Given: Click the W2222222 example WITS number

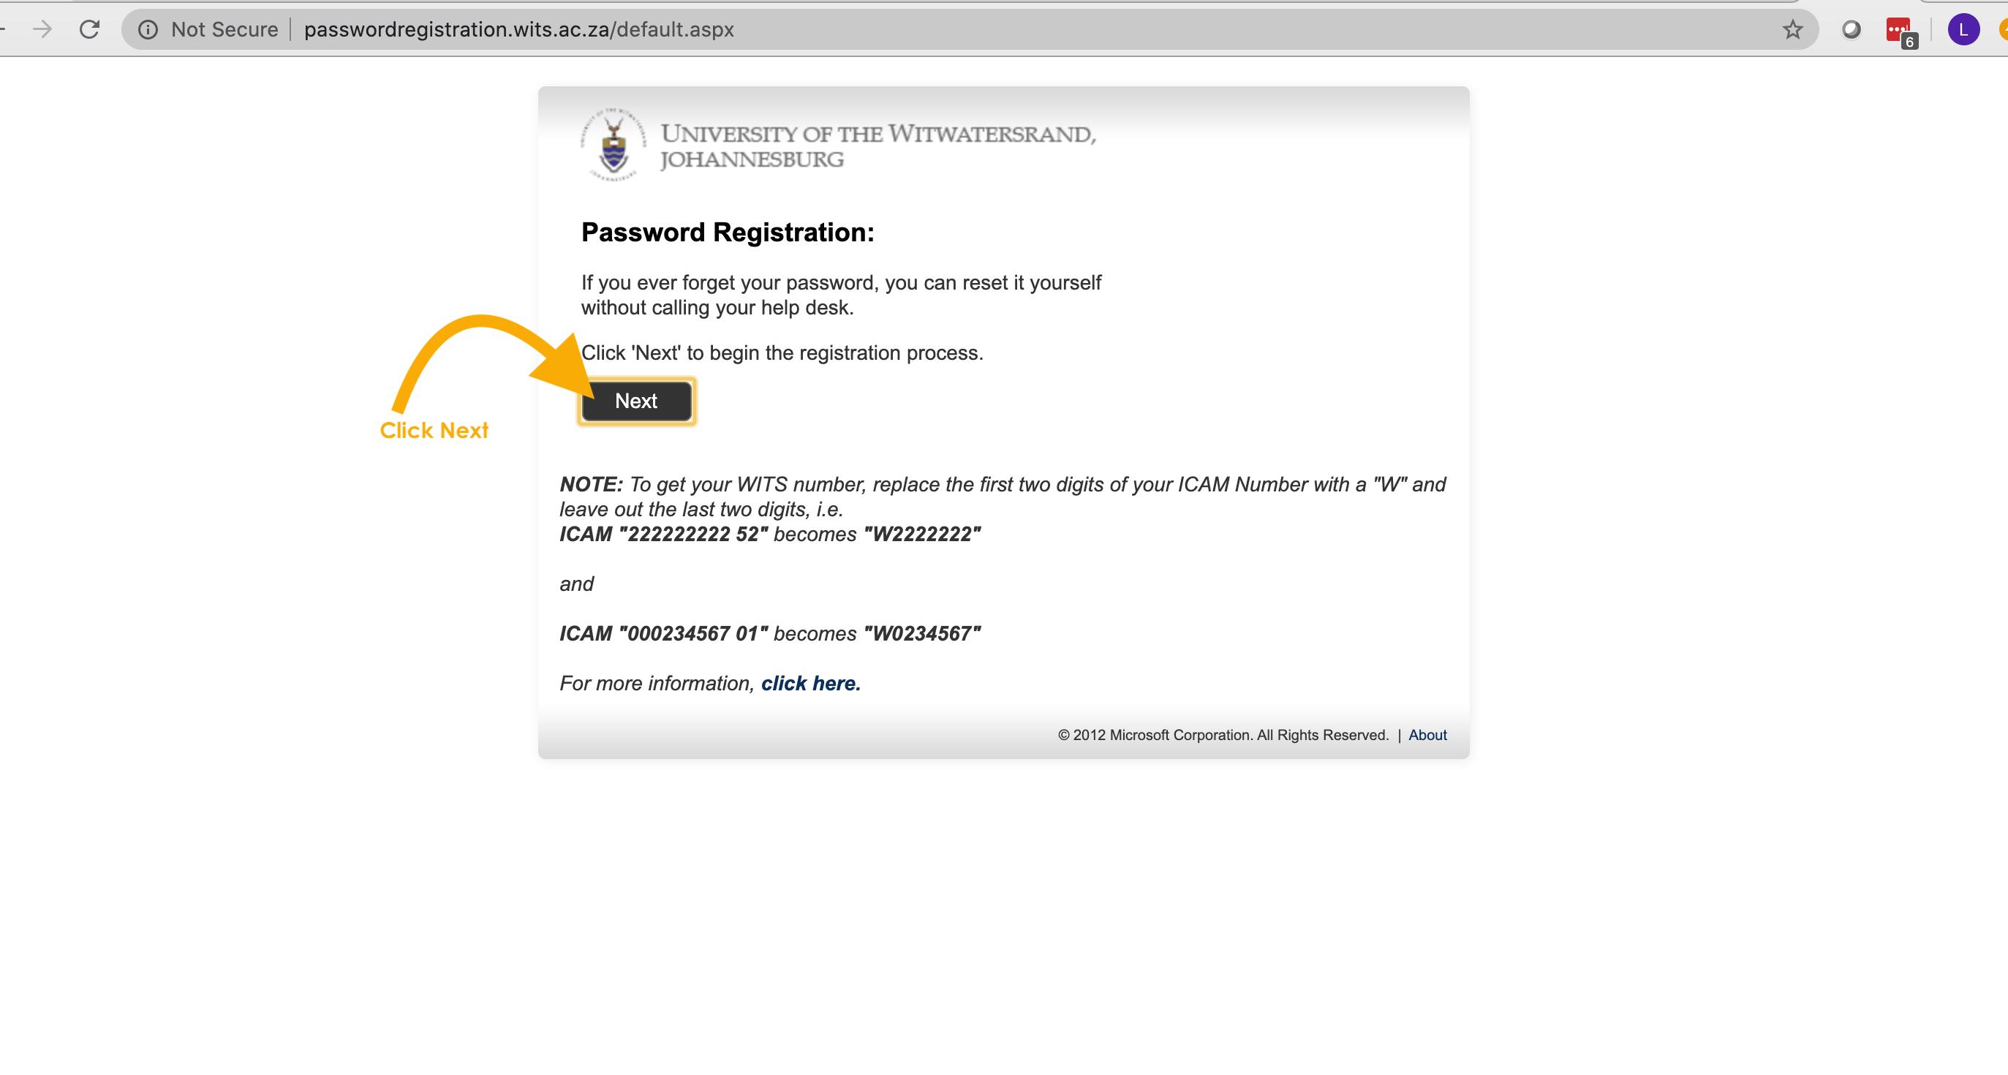Looking at the screenshot, I should [x=922, y=535].
